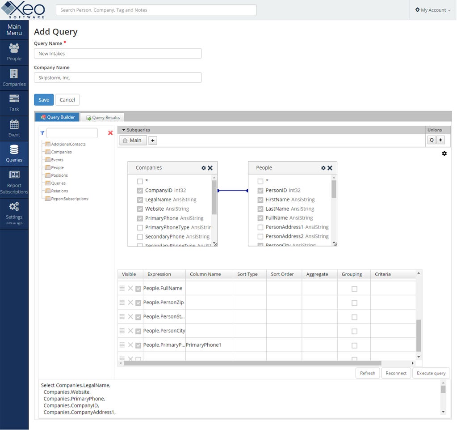Open the Companies table settings gear
This screenshot has height=430, width=457.
204,168
